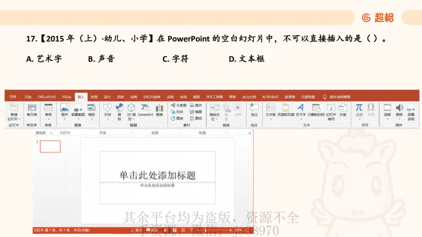Screen dimensions: 422x237
Task: Click the 屏幕截图 (Screenshot) icon
Action: [x=78, y=108]
